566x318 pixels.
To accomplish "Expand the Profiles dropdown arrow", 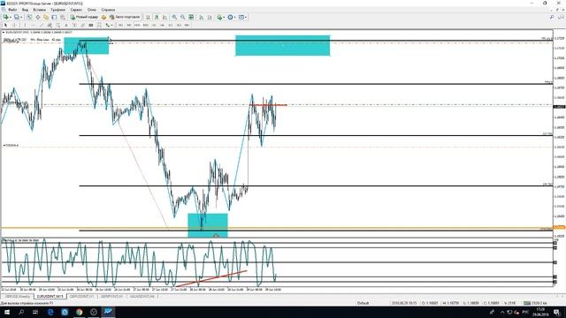I will [21, 17].
